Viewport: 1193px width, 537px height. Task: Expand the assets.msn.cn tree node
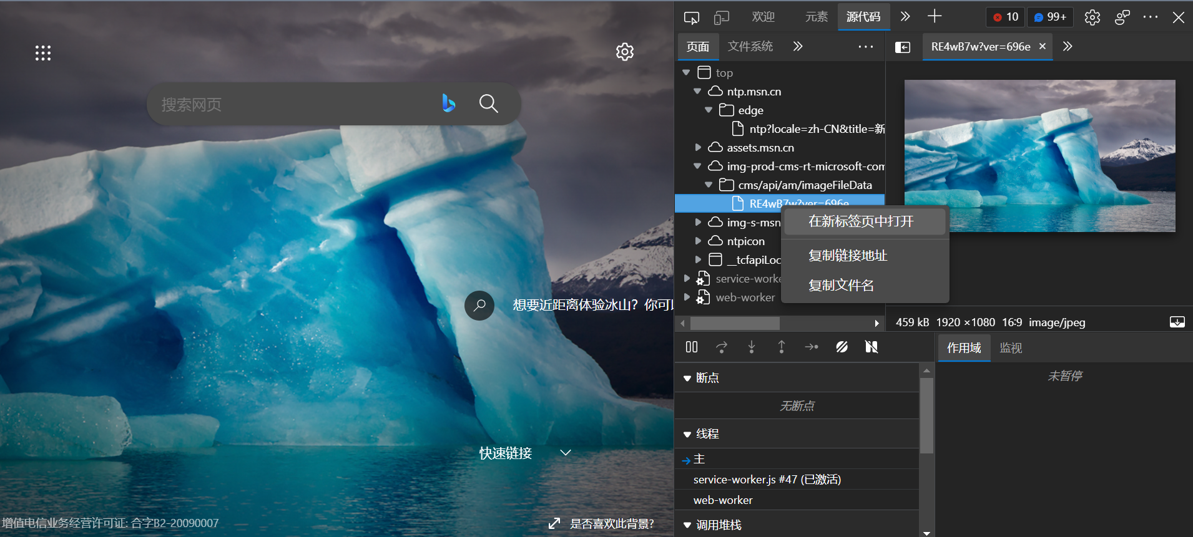pyautogui.click(x=698, y=148)
